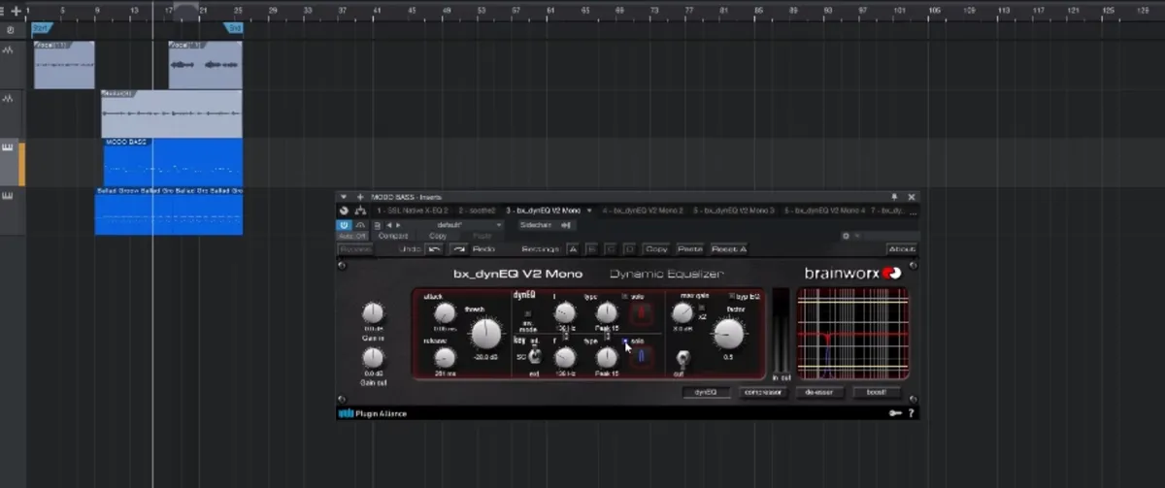Pin the MOOD BASS inserts window
Viewport: 1165px width, 488px height.
894,196
